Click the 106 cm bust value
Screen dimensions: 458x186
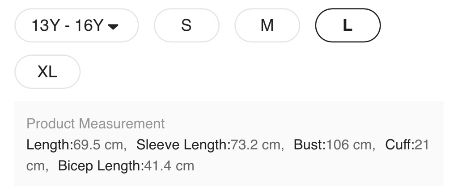[349, 145]
